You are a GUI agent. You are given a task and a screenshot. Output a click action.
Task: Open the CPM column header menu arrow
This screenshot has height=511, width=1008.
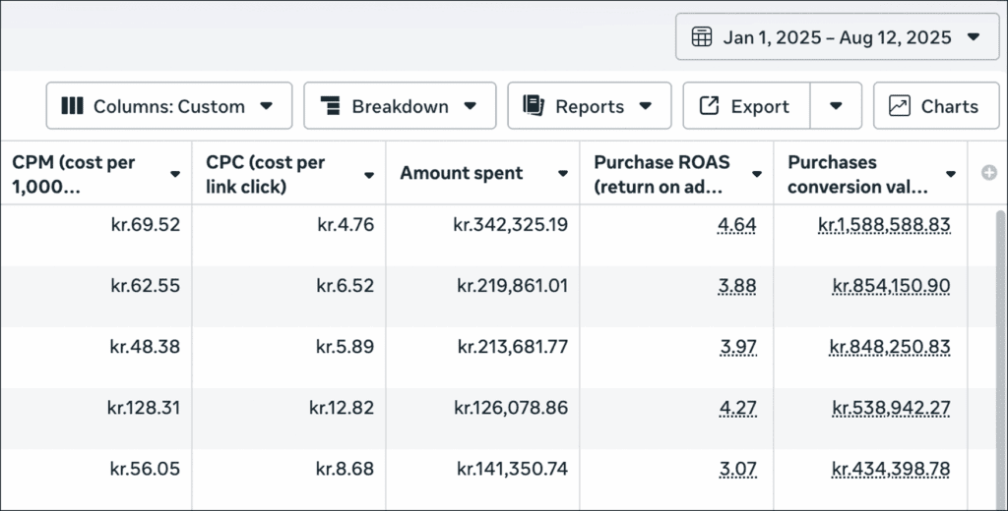pyautogui.click(x=175, y=174)
